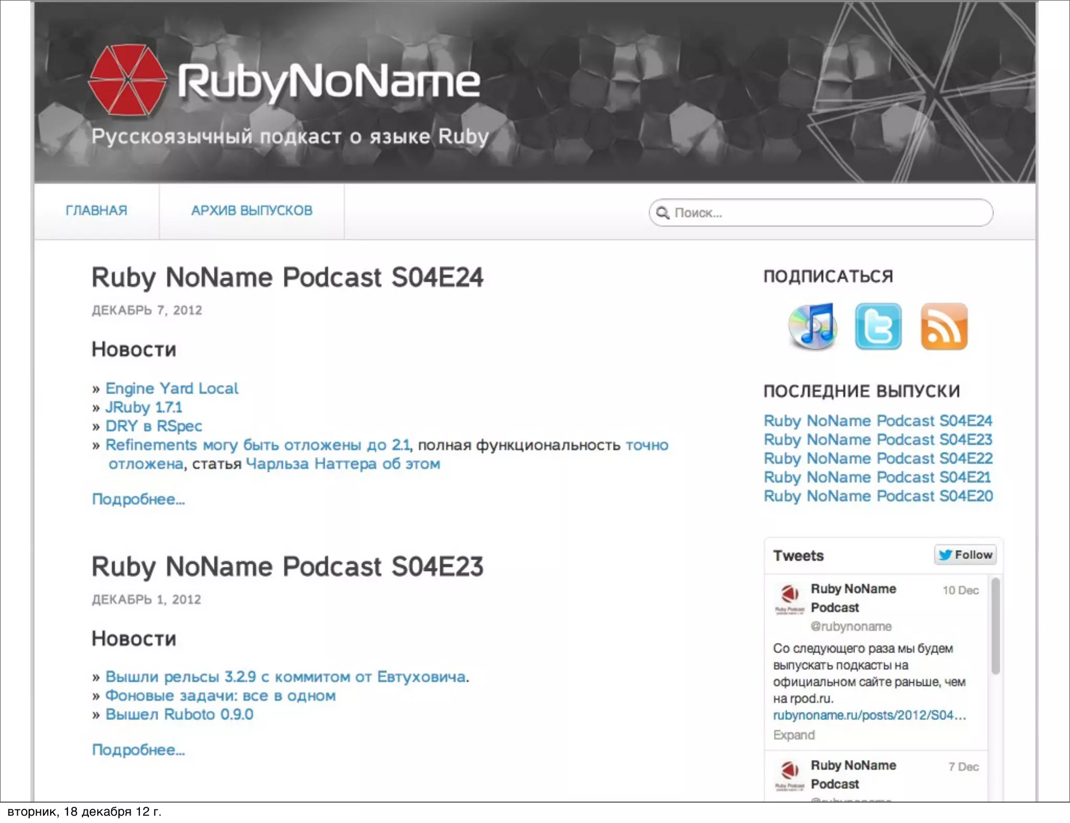Go to the ГЛАВНАЯ menu tab
Viewport: 1070px width, 823px height.
pos(96,210)
